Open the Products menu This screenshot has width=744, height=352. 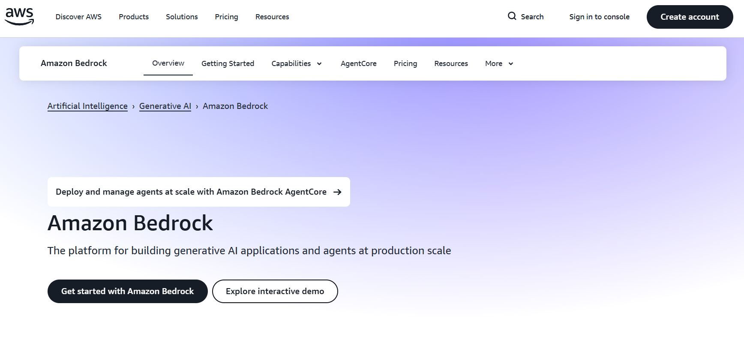[x=134, y=17]
